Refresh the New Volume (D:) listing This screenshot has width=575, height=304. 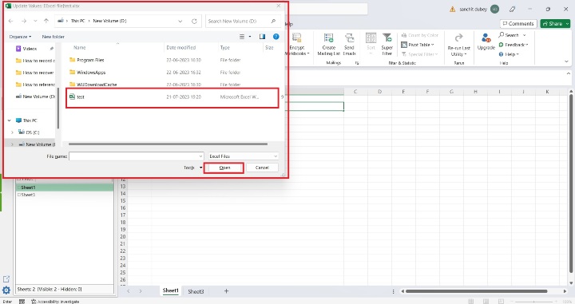194,22
